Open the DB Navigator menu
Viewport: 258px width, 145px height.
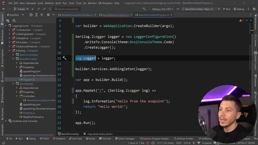(x=105, y=3)
